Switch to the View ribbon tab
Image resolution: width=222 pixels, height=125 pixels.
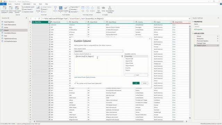pyautogui.click(x=34, y=4)
